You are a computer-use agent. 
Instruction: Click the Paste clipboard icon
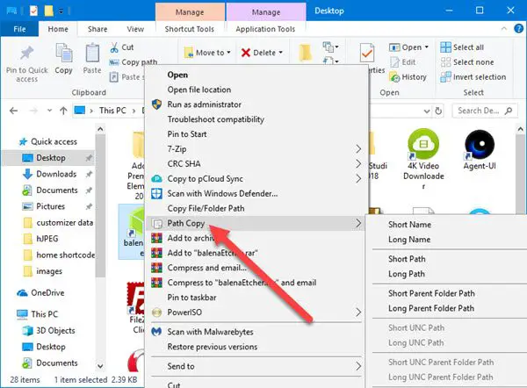pos(92,53)
